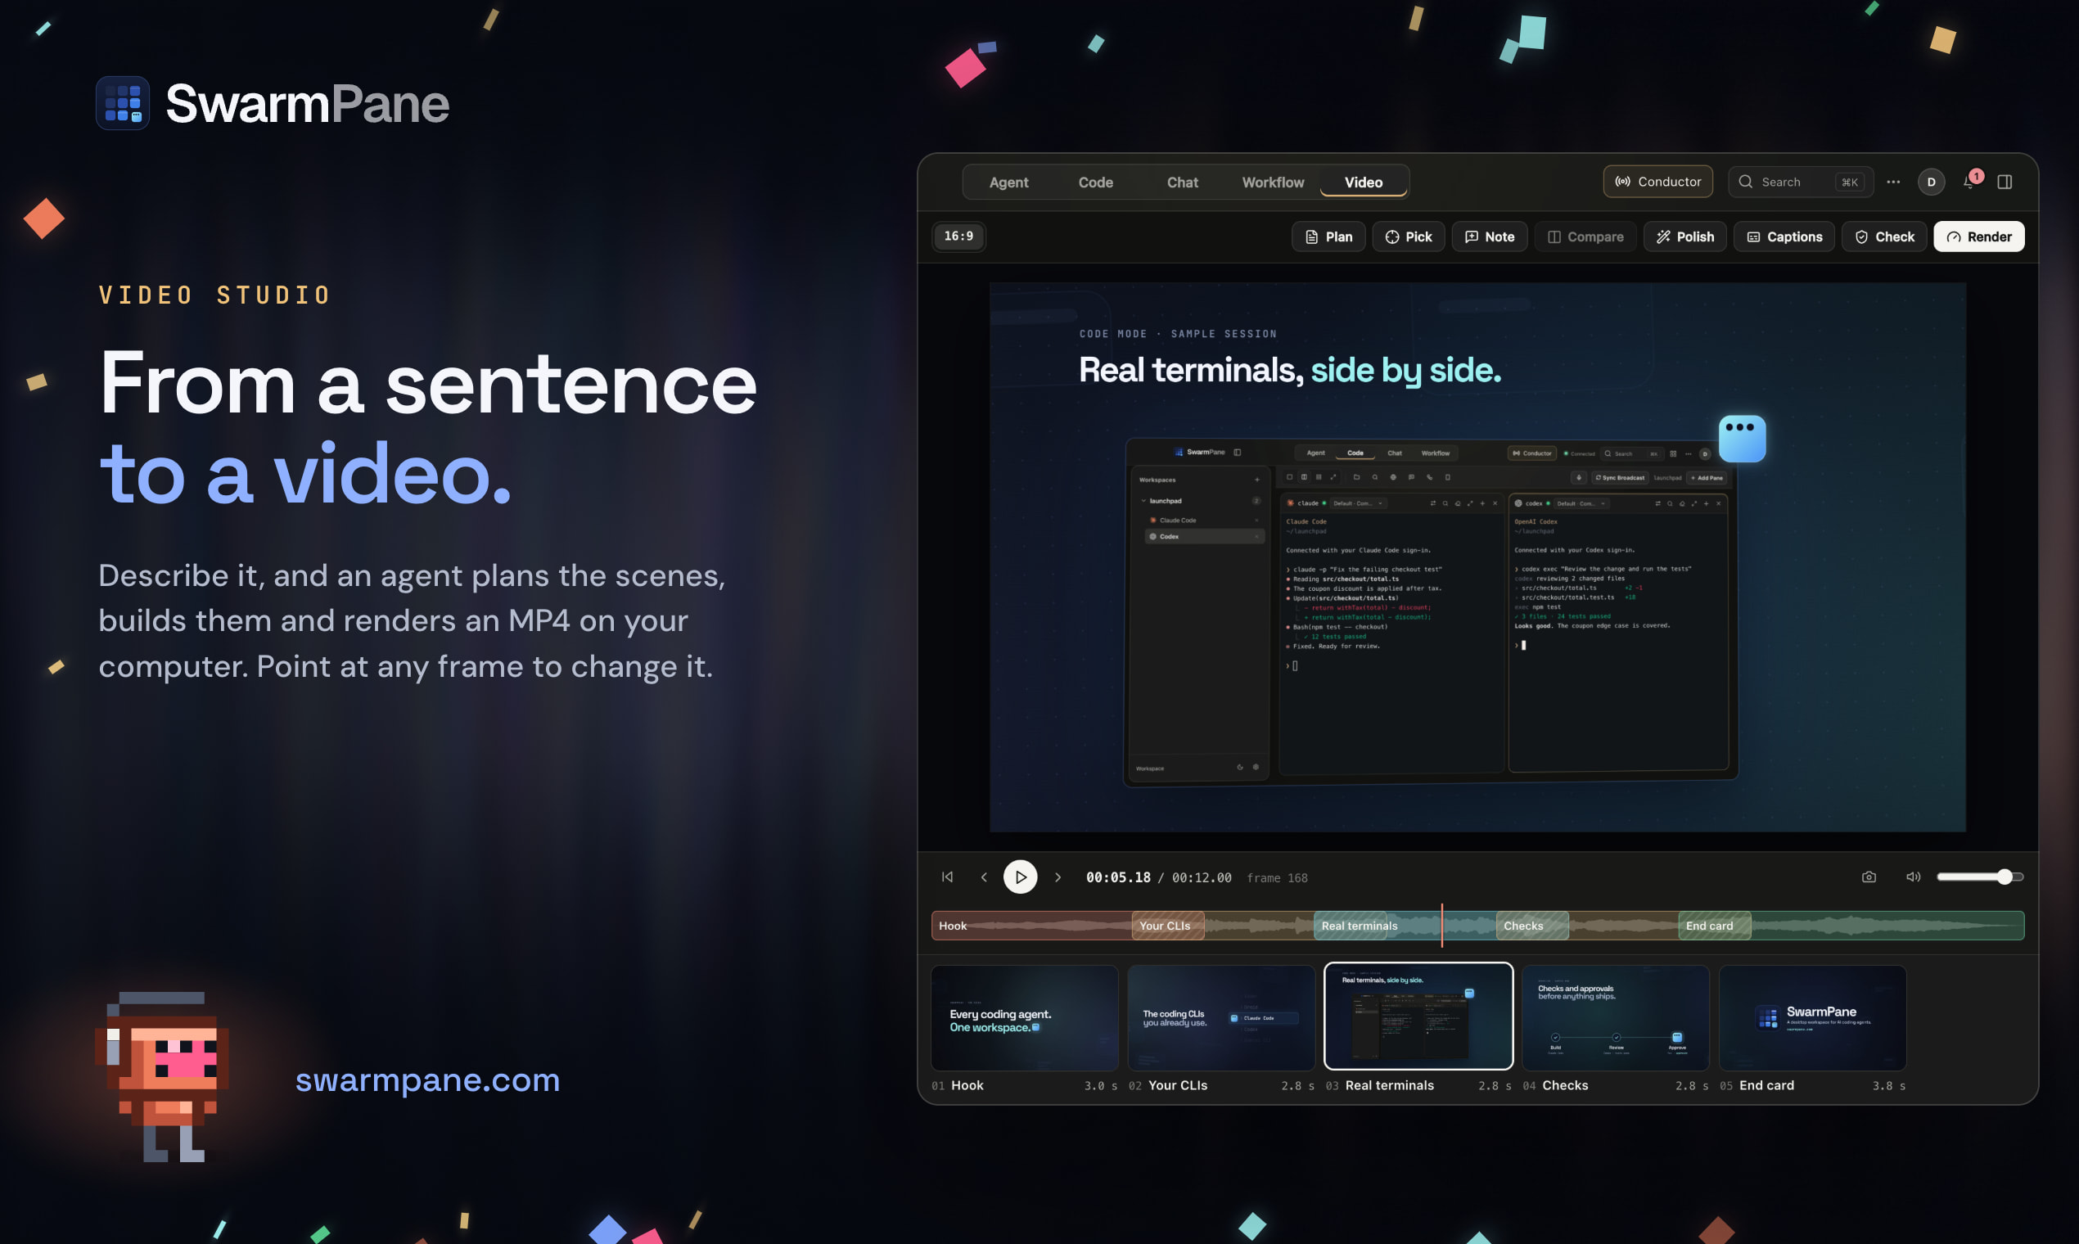
Task: Toggle the side panel layout icon
Action: (2005, 182)
